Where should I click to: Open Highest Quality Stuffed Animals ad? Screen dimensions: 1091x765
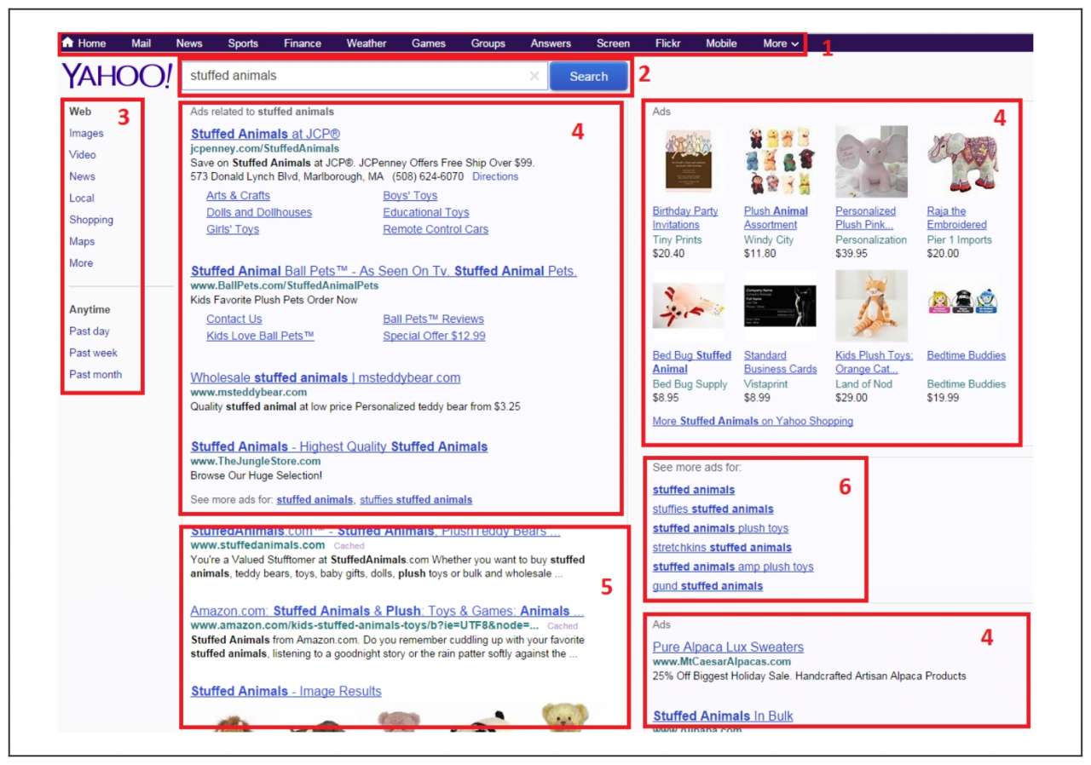(339, 446)
